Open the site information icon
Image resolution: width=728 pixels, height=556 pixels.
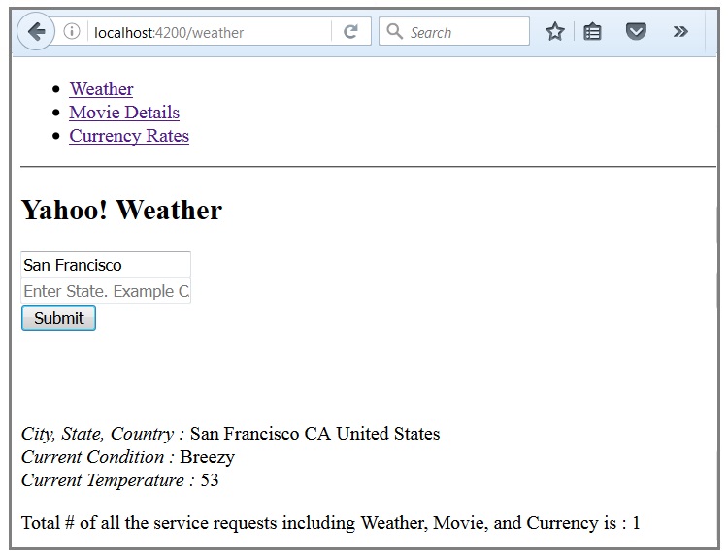[x=72, y=32]
